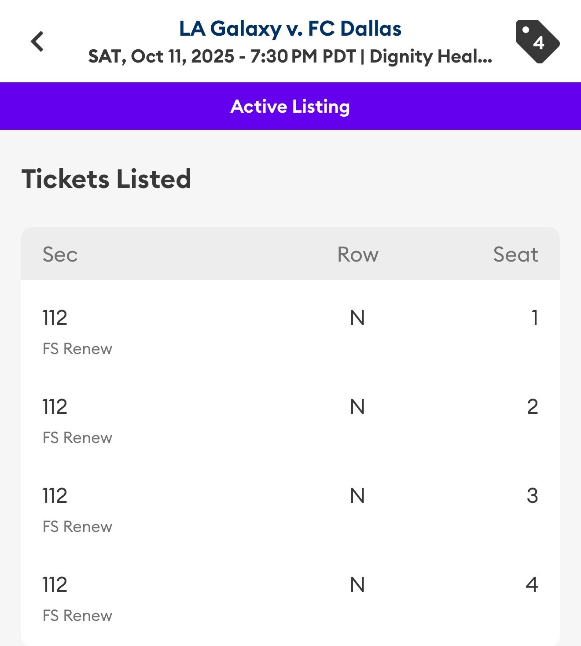Select seat number 3 in the list
The height and width of the screenshot is (646, 581).
click(532, 496)
